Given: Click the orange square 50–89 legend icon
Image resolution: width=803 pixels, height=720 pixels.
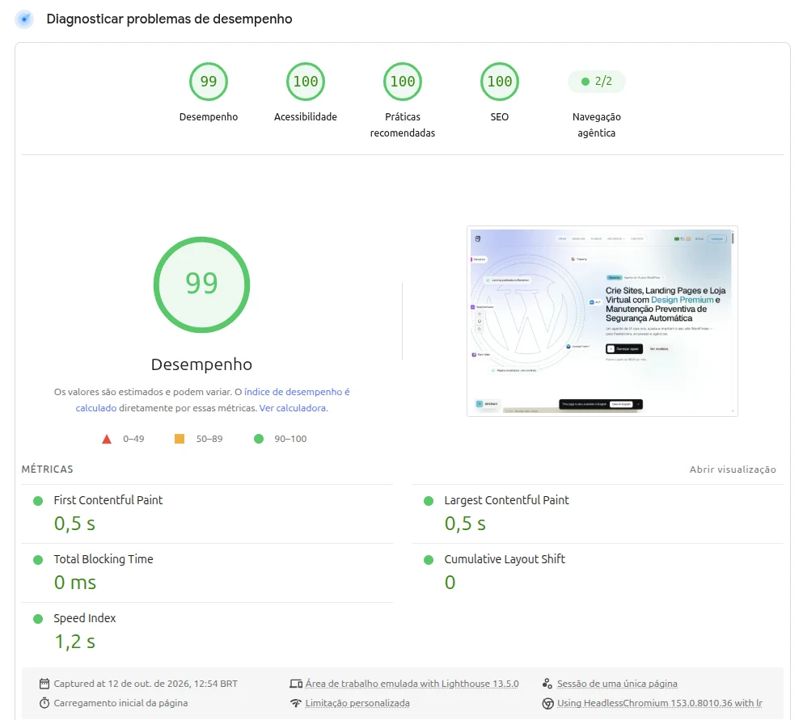Looking at the screenshot, I should tap(180, 439).
